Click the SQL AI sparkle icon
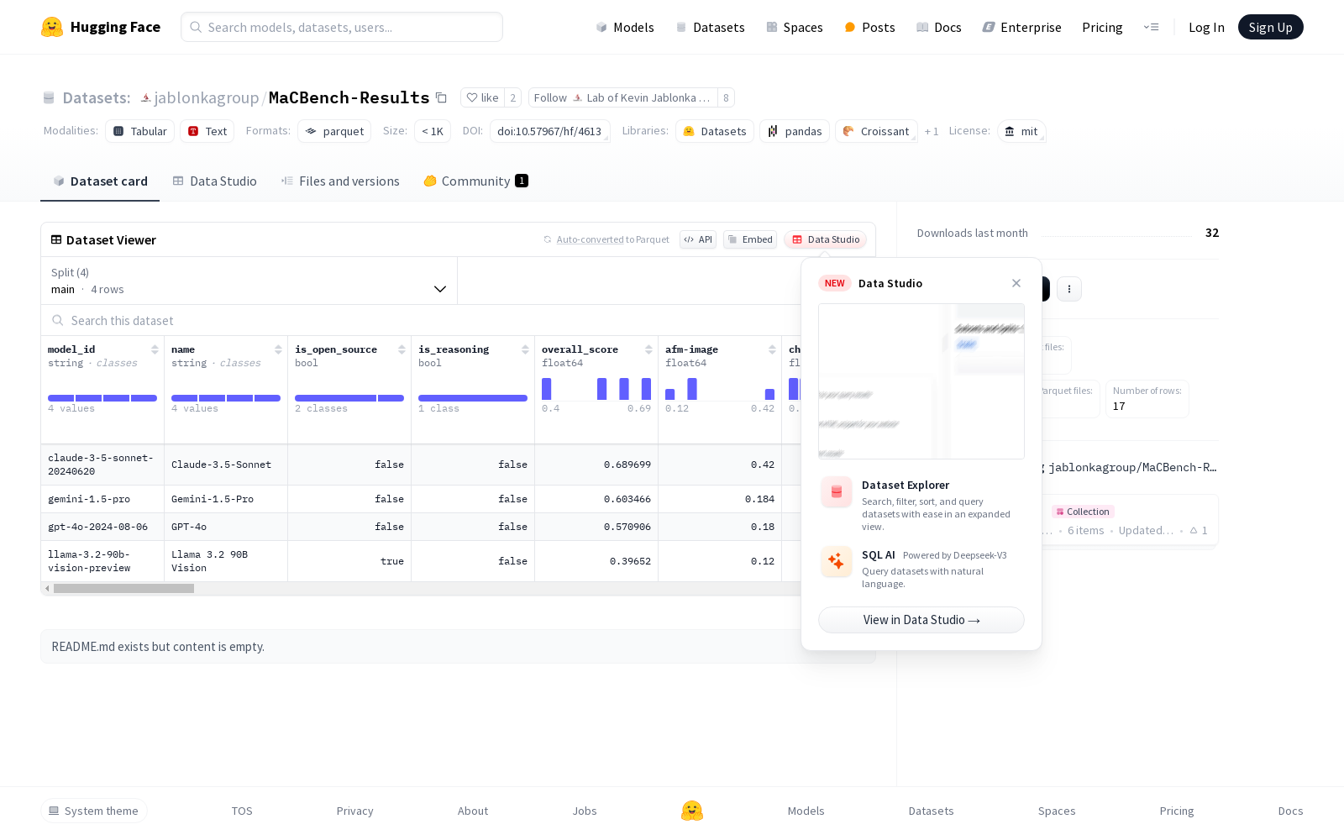The width and height of the screenshot is (1344, 840). pos(837,561)
